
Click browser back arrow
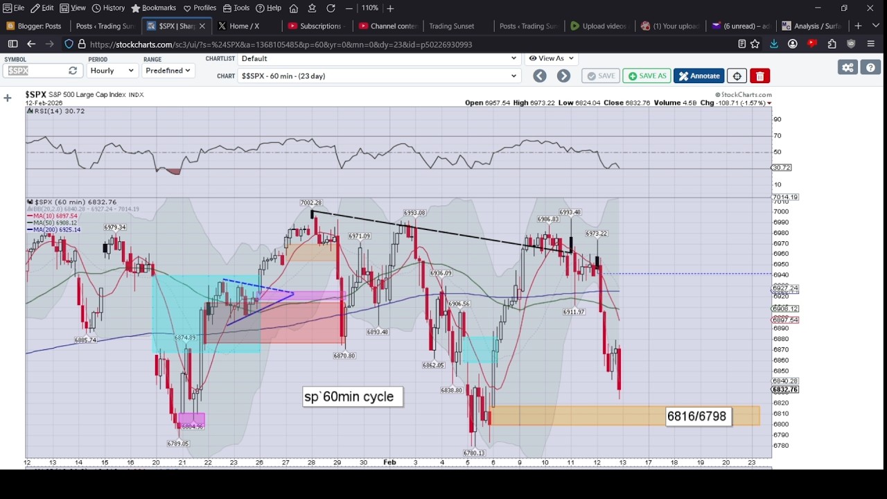coord(31,44)
